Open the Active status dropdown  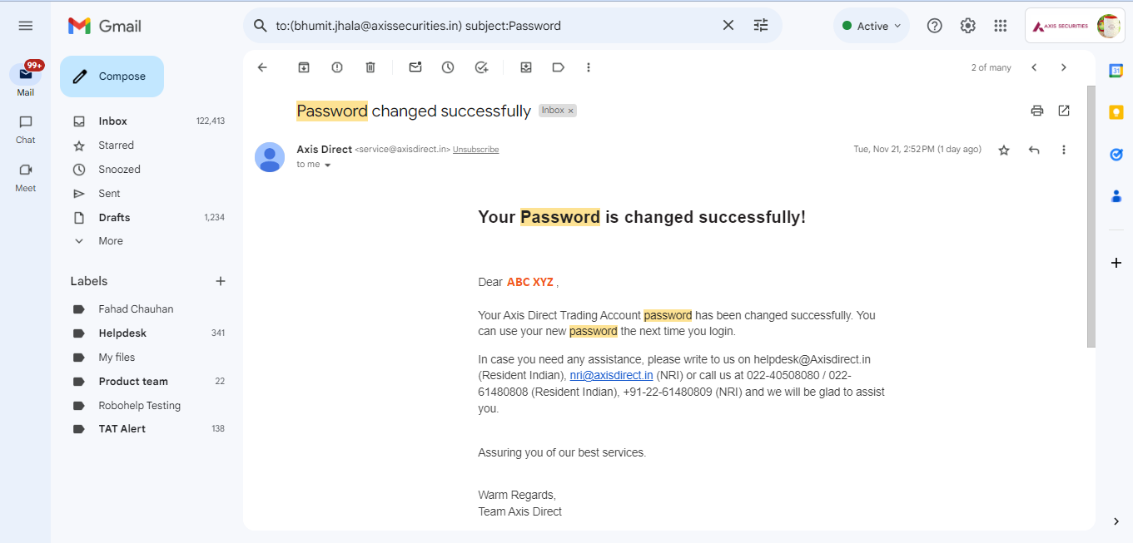point(872,26)
